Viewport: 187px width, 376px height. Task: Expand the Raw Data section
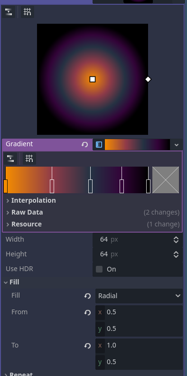[92, 212]
